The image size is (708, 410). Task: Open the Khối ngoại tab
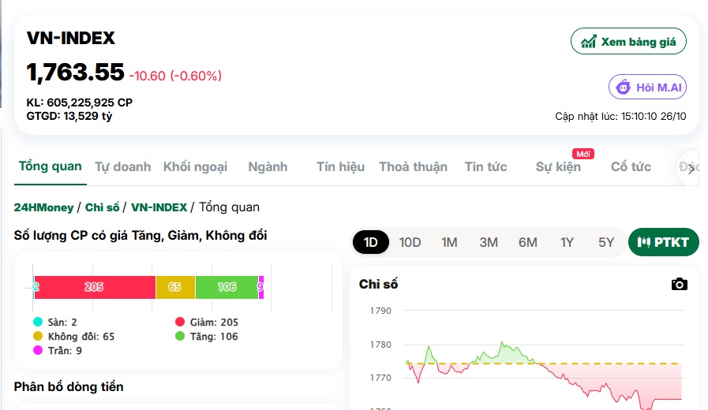click(195, 167)
